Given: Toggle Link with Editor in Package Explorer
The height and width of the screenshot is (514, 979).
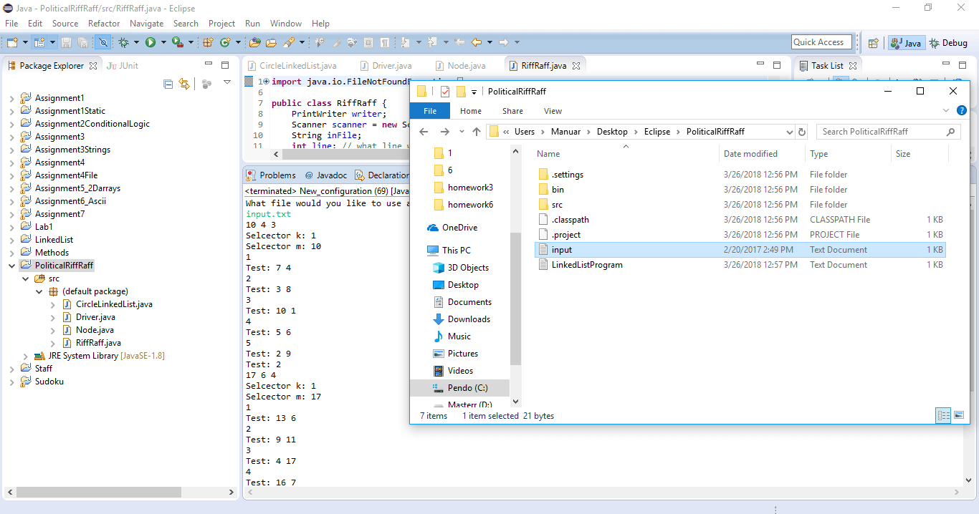Looking at the screenshot, I should pyautogui.click(x=184, y=84).
